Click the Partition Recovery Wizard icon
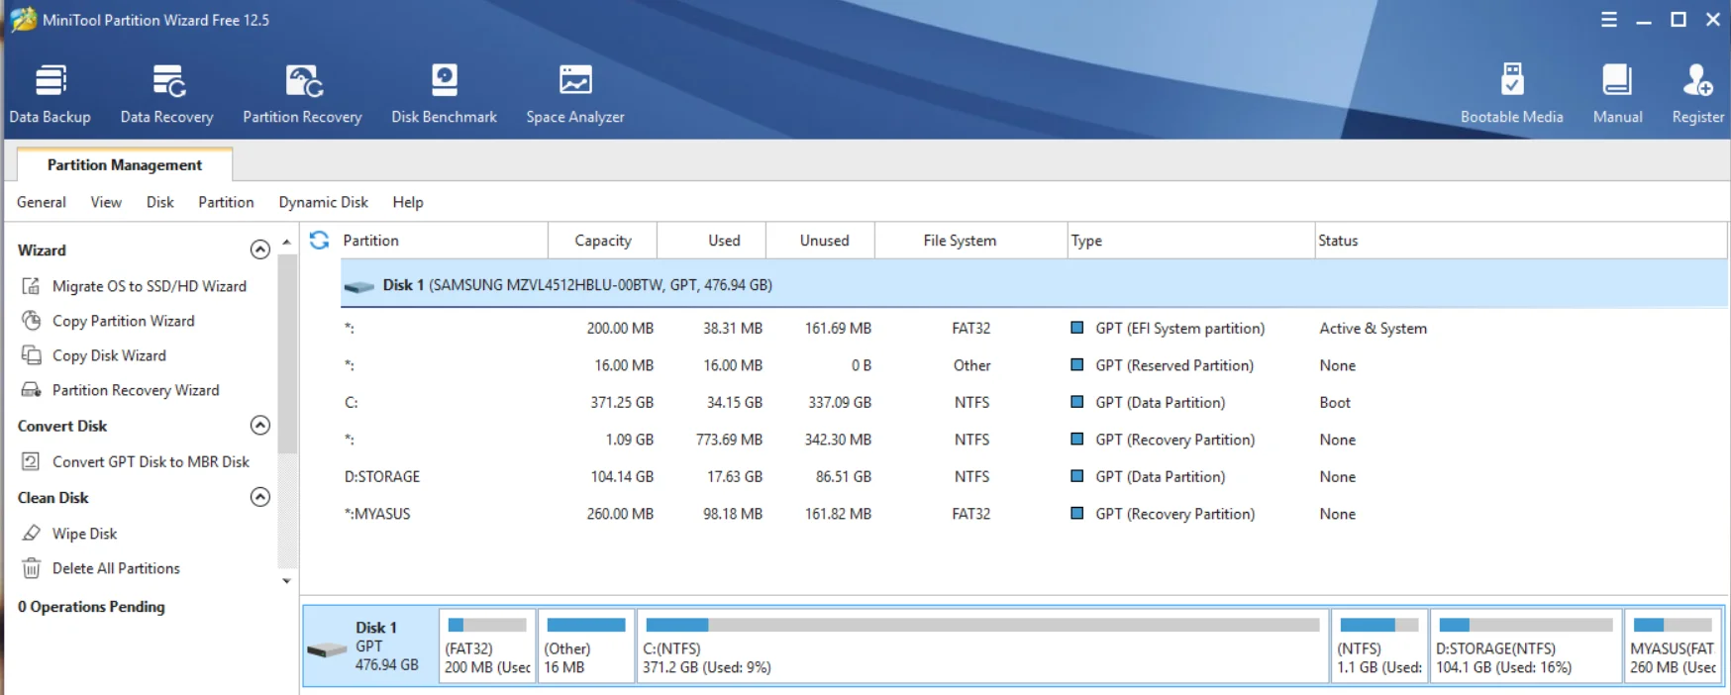 pyautogui.click(x=32, y=390)
